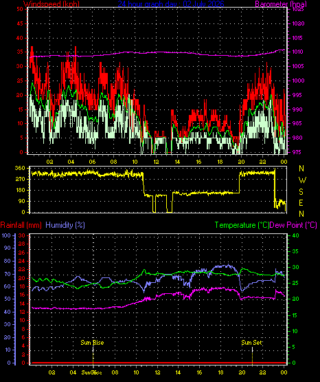Screen dimensions: 320x382
Task: Click the 1005 value on barometer axis
Action: [x=298, y=66]
